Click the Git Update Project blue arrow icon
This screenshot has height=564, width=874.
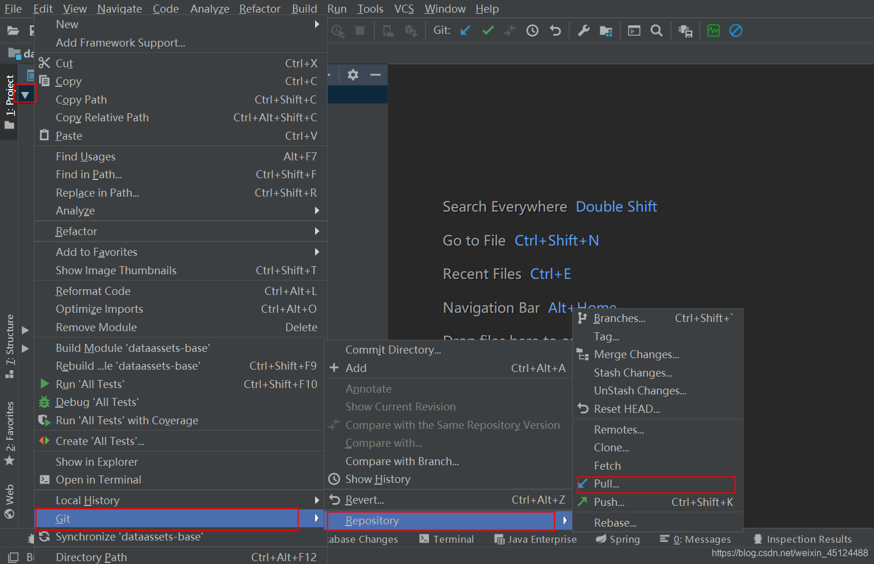(465, 30)
